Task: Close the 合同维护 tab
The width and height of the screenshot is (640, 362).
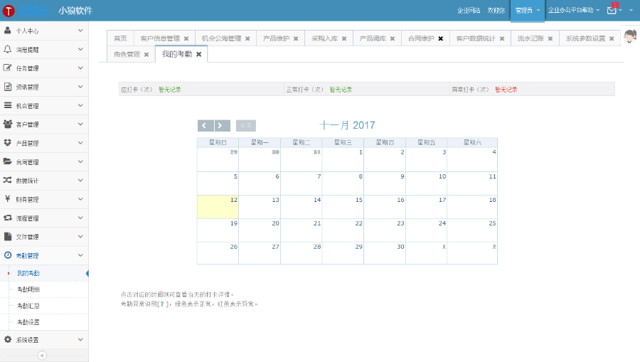Action: click(441, 39)
